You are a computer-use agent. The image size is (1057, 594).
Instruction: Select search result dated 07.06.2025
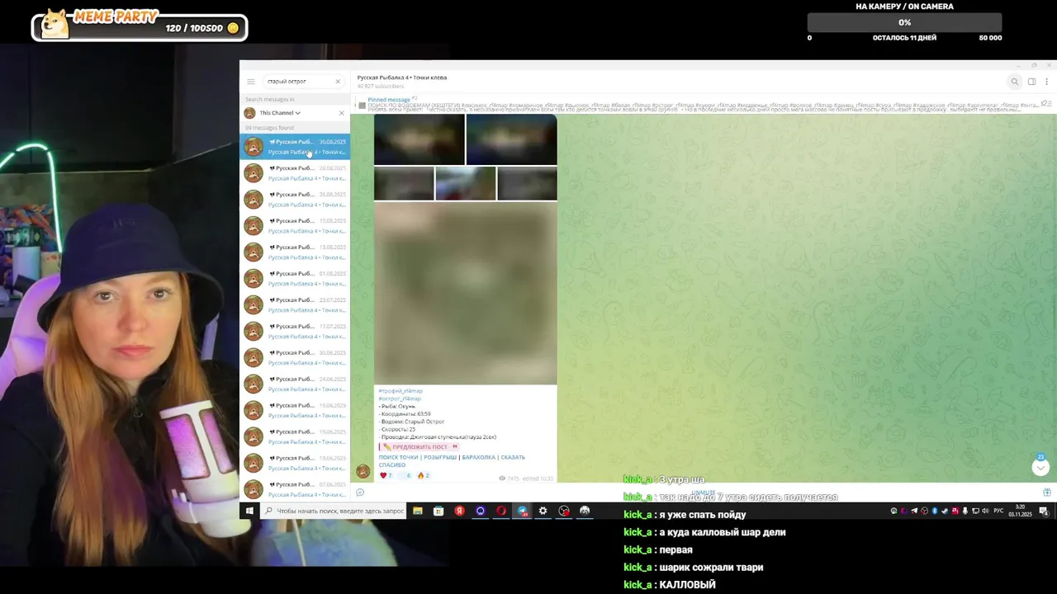[295, 490]
